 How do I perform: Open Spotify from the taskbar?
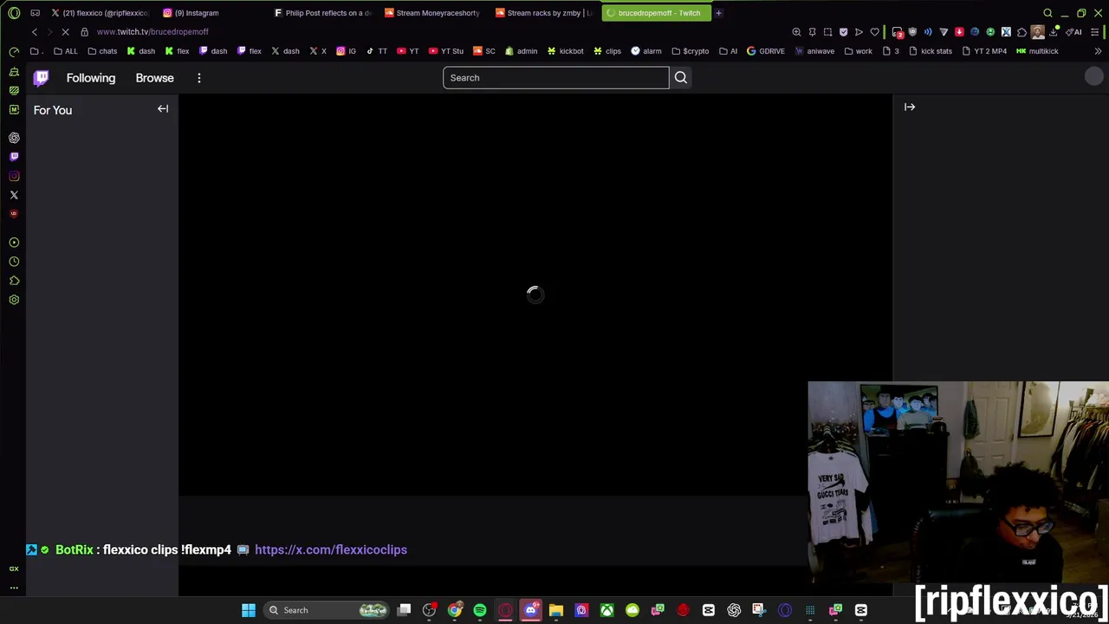coord(480,610)
